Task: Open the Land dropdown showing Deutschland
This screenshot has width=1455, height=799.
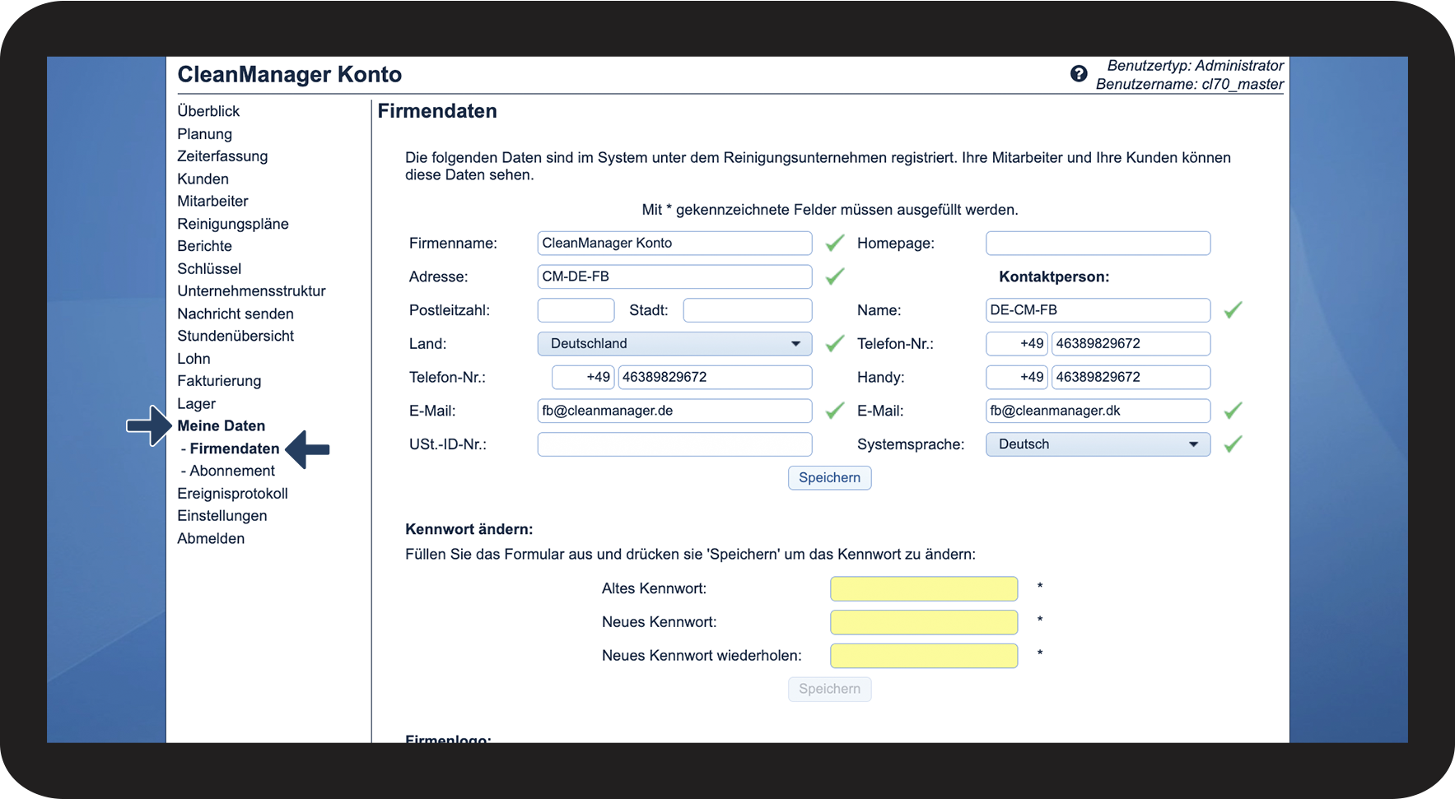Action: (x=674, y=344)
